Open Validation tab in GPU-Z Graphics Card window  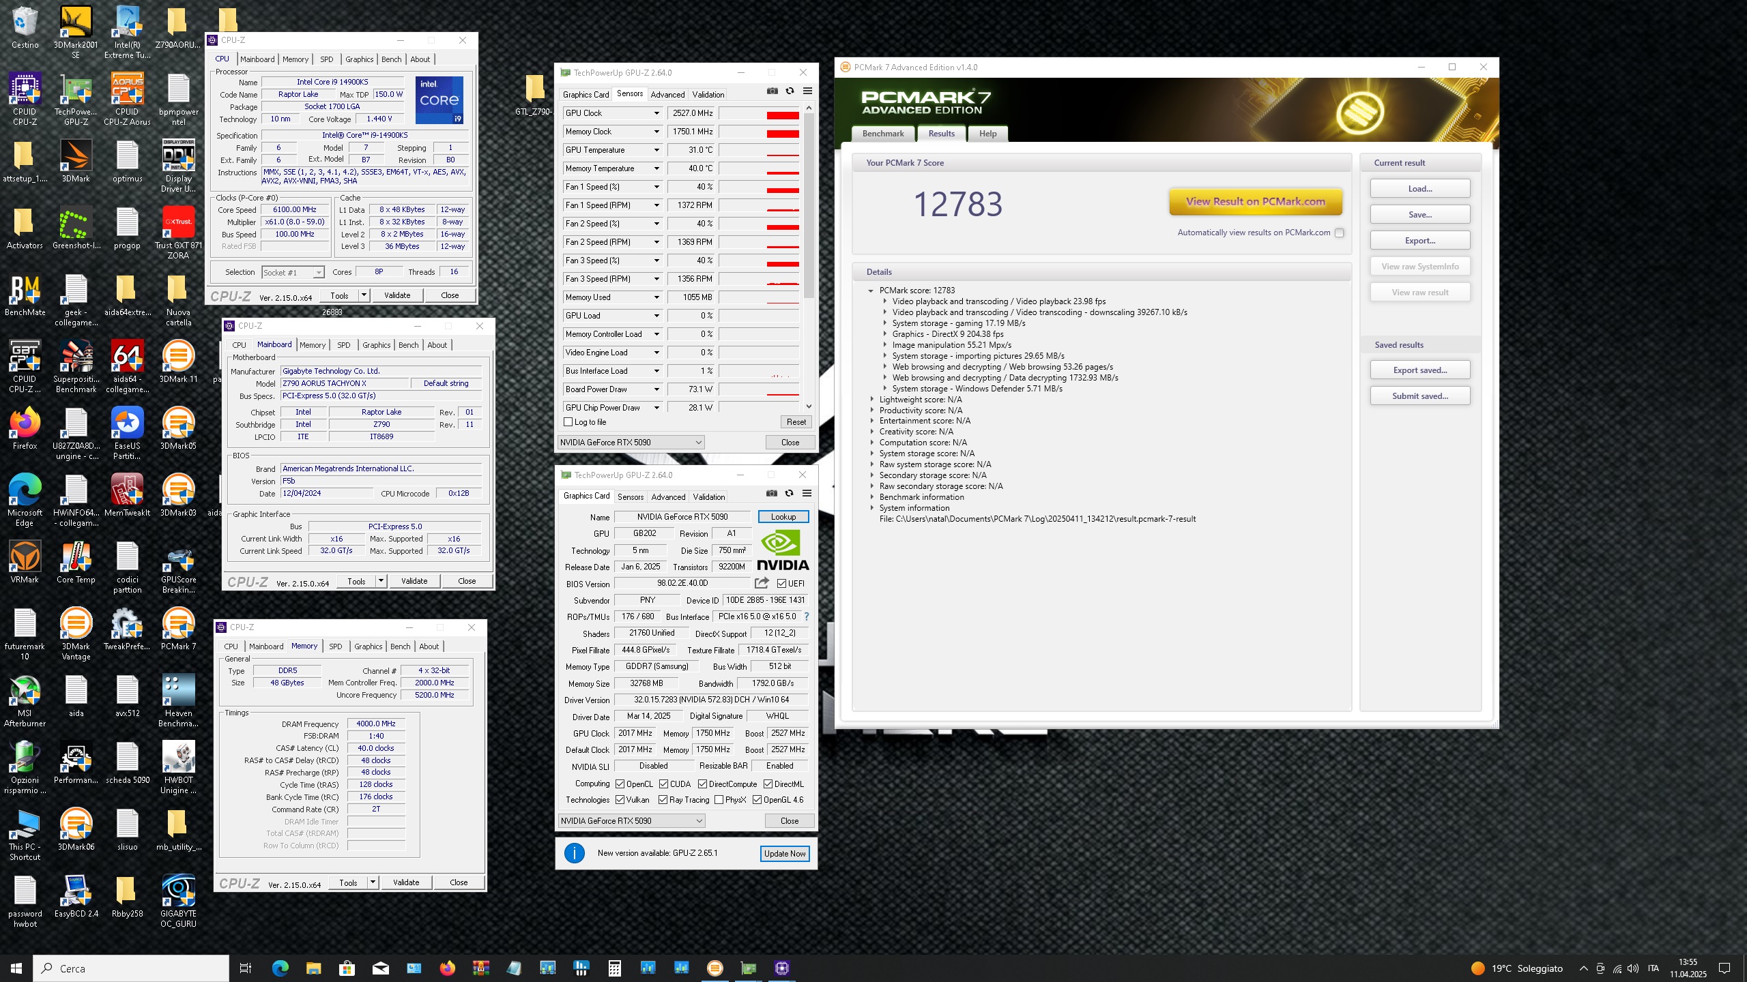(x=709, y=497)
